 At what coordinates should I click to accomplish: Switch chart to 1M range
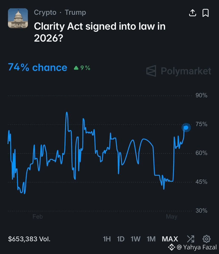[x=151, y=239]
